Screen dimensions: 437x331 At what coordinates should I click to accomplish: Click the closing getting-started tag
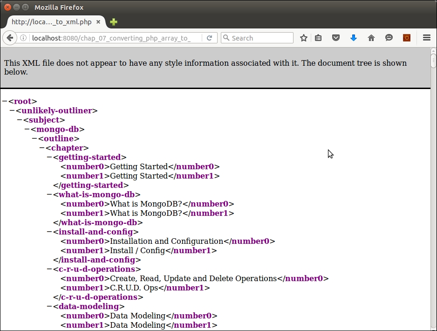tap(91, 185)
